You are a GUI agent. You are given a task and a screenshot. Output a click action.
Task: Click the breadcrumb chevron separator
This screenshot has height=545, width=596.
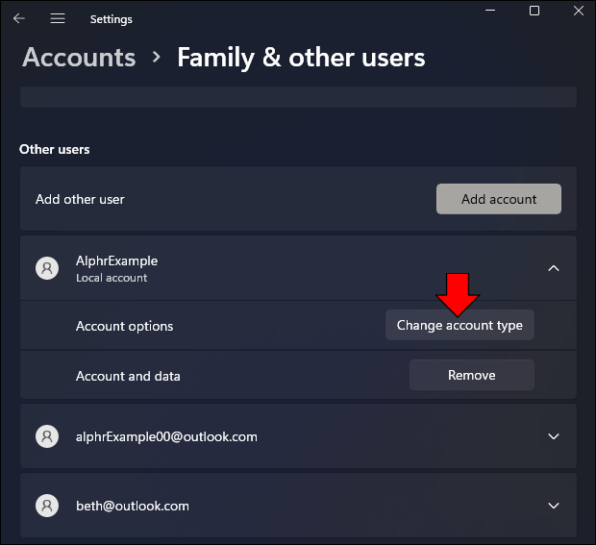pos(157,58)
